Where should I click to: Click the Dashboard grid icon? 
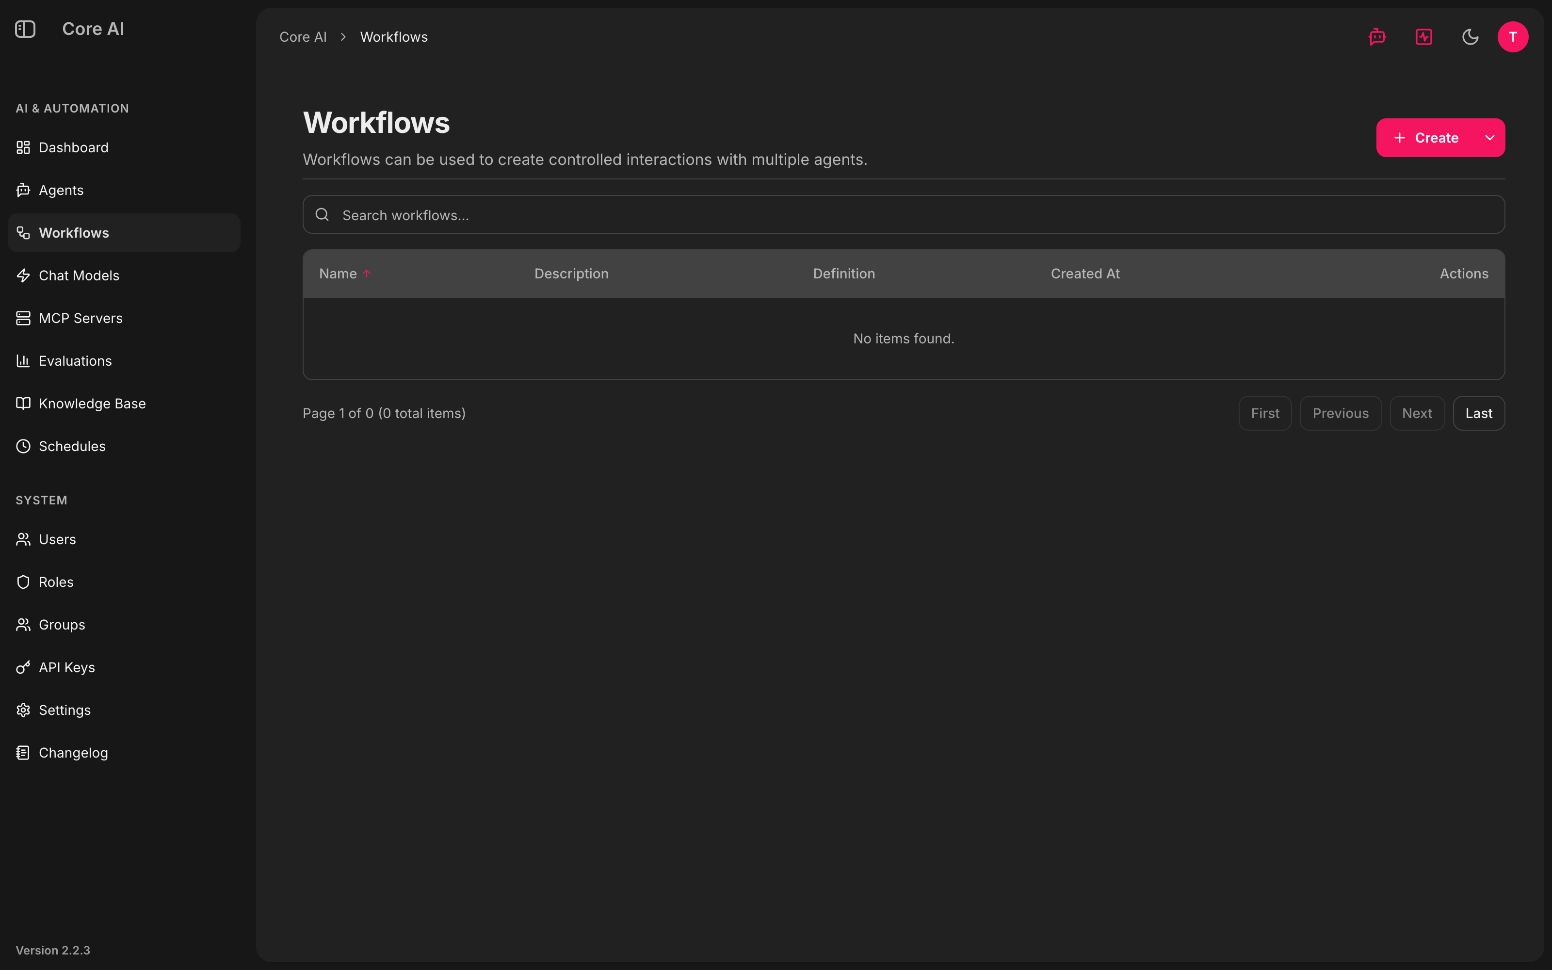pyautogui.click(x=23, y=147)
